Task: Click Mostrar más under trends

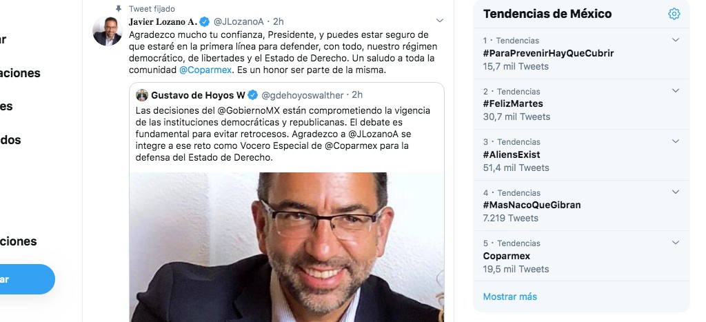Action: (x=510, y=296)
